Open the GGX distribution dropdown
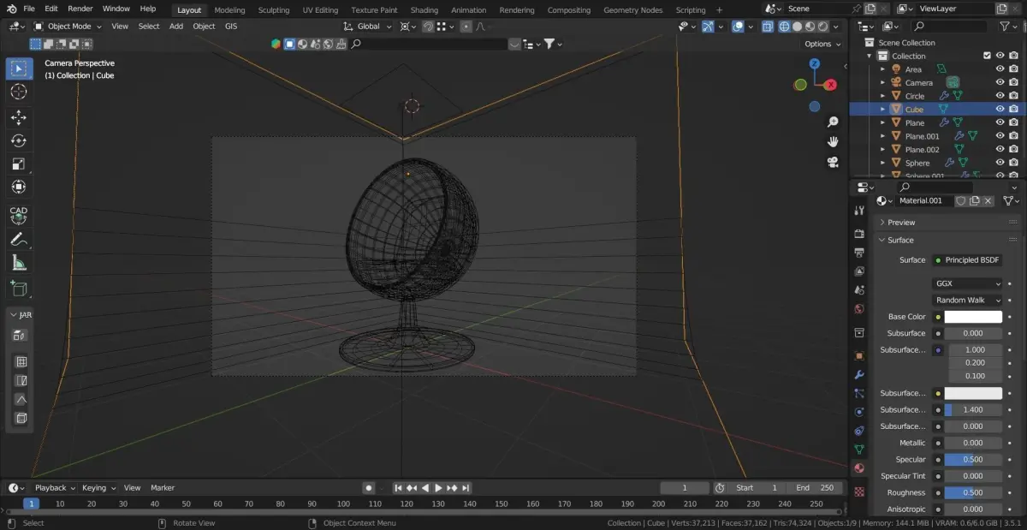The image size is (1027, 530). (967, 283)
